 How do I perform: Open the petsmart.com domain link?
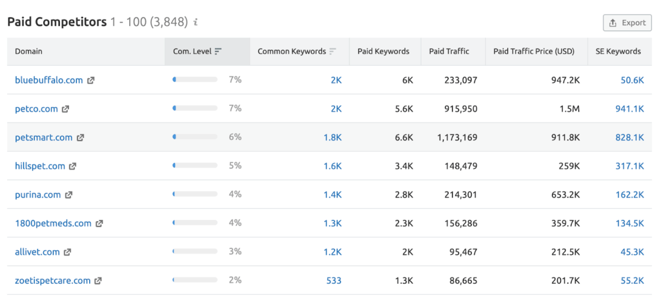point(44,137)
